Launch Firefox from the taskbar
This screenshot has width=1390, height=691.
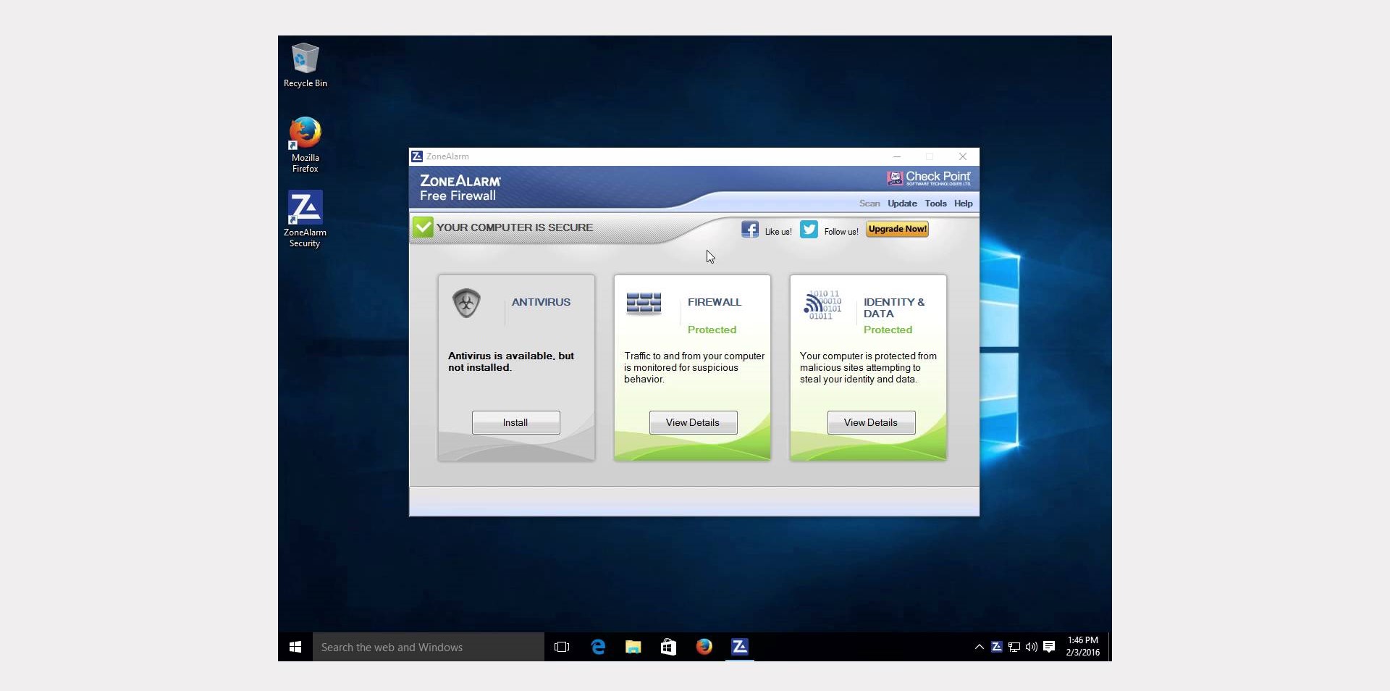tap(704, 647)
